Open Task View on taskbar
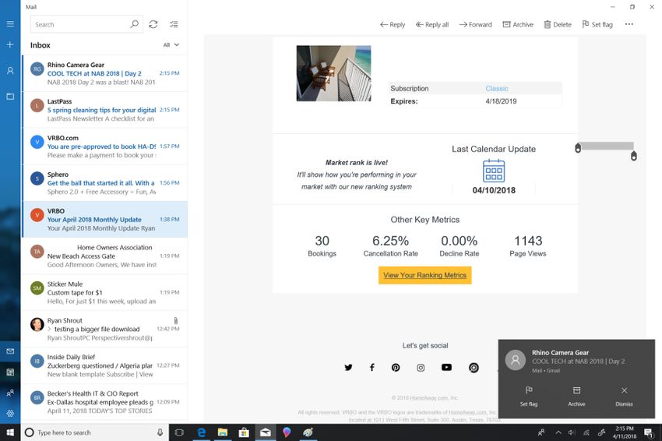 [179, 432]
